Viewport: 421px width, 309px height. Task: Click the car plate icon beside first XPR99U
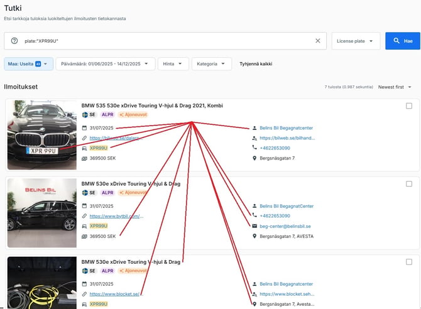pos(84,148)
